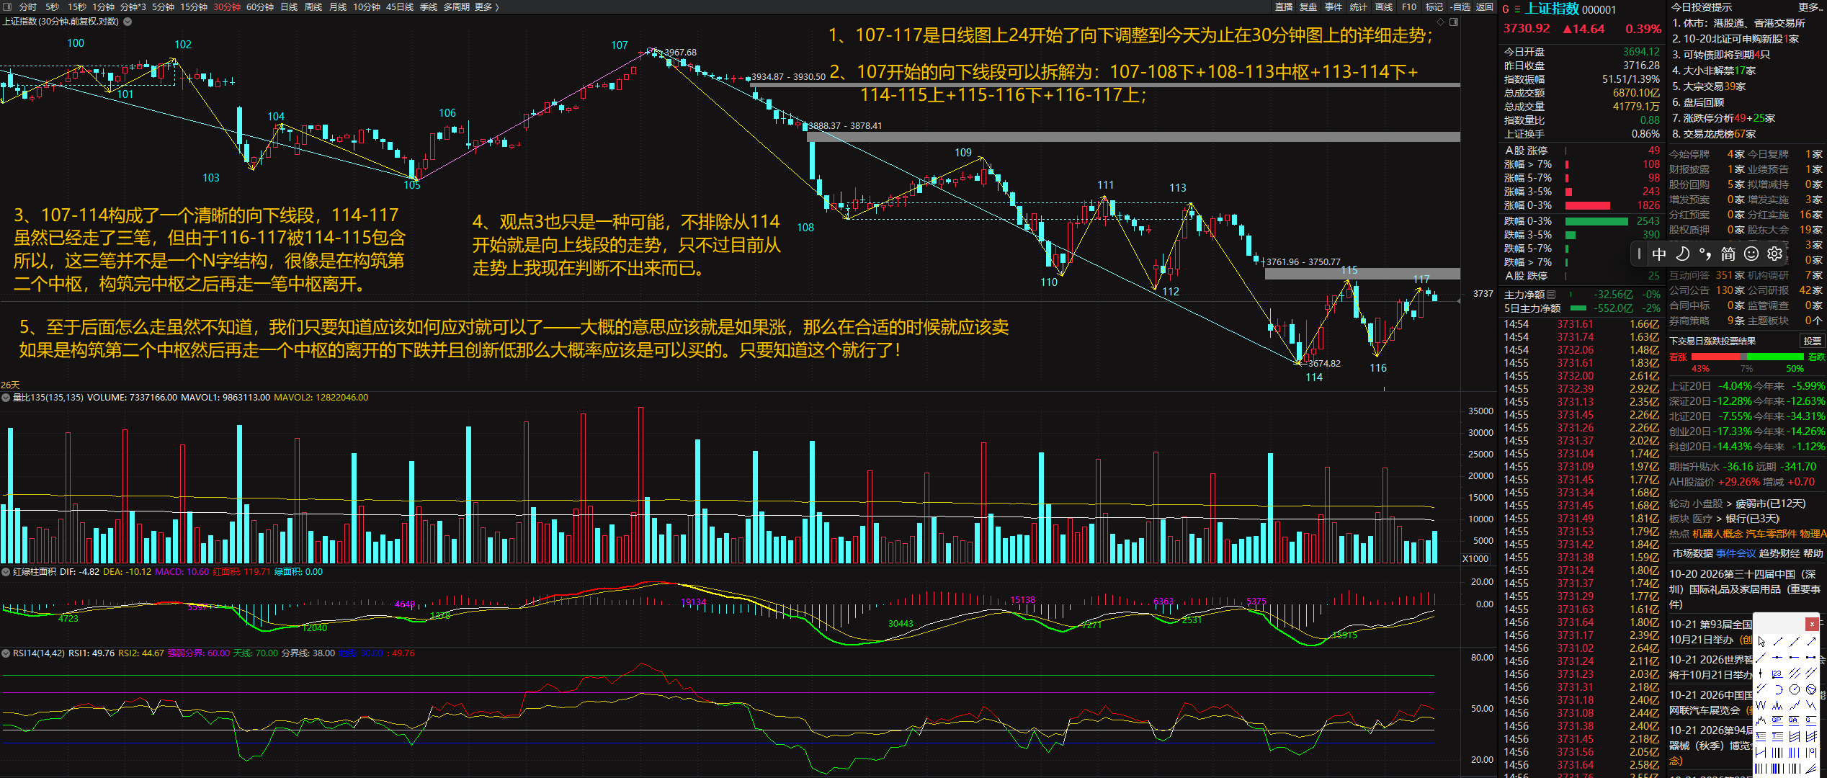1827x778 pixels.
Task: Expand RSI indicator panel options
Action: tap(6, 653)
